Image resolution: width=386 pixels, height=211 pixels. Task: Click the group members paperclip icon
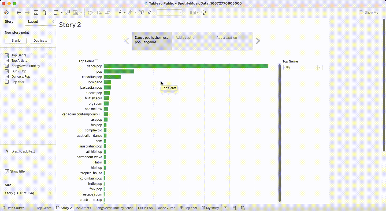pos(130,13)
